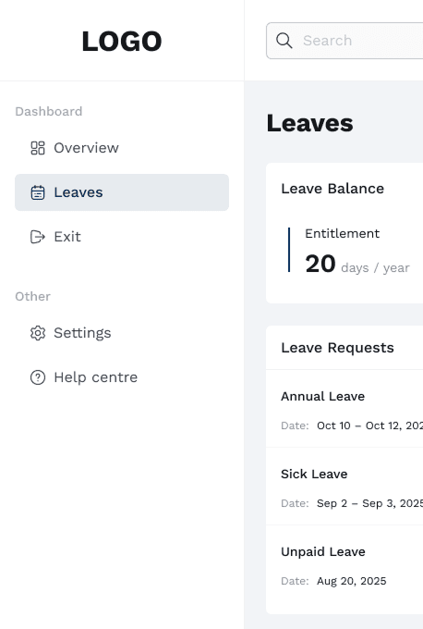Click the Leaves page heading
The height and width of the screenshot is (629, 423).
(x=310, y=123)
